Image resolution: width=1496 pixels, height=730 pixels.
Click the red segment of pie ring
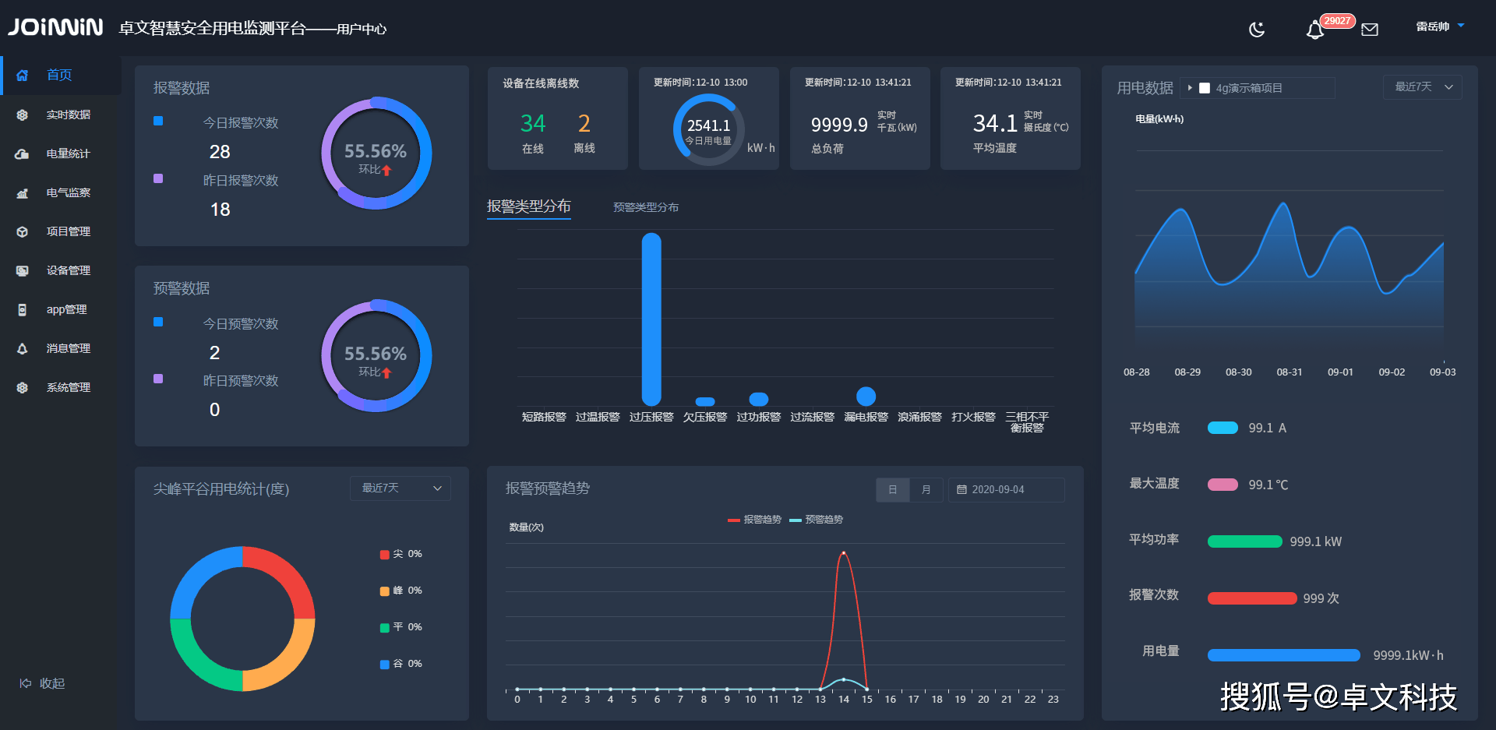point(286,575)
